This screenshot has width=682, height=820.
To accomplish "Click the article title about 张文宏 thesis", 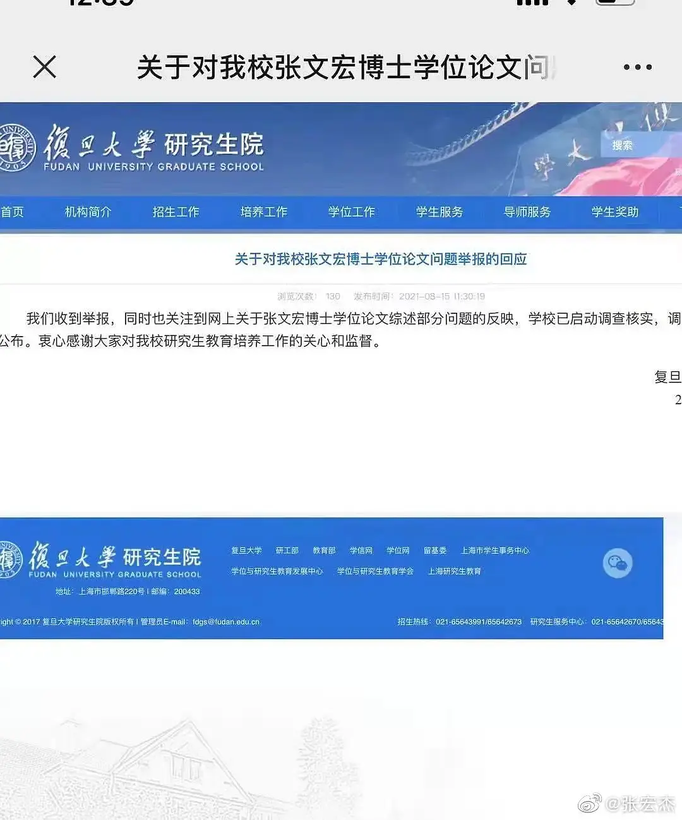I will coord(380,259).
